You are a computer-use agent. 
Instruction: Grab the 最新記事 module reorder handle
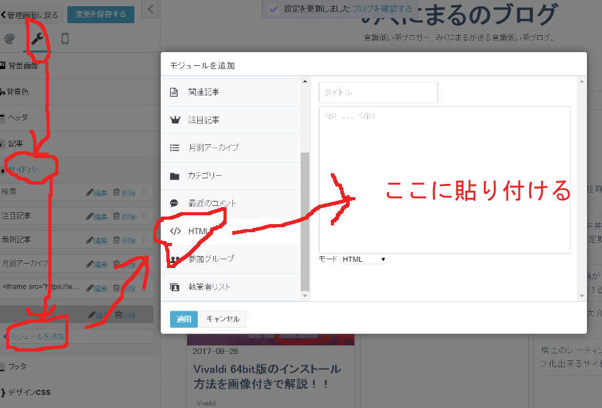tap(144, 240)
